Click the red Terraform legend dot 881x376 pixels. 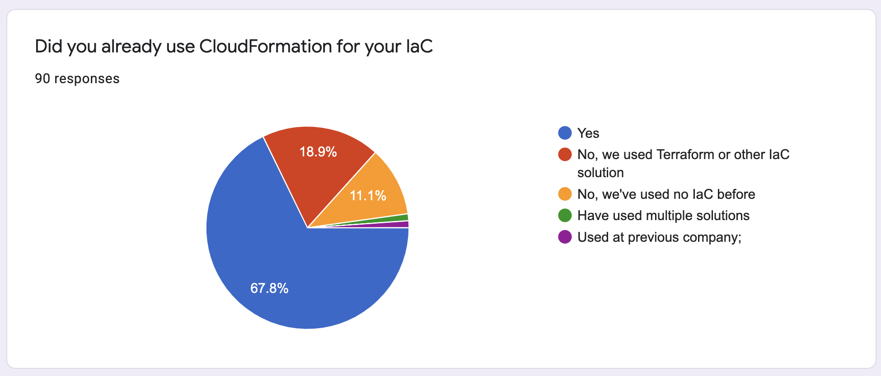tap(565, 155)
